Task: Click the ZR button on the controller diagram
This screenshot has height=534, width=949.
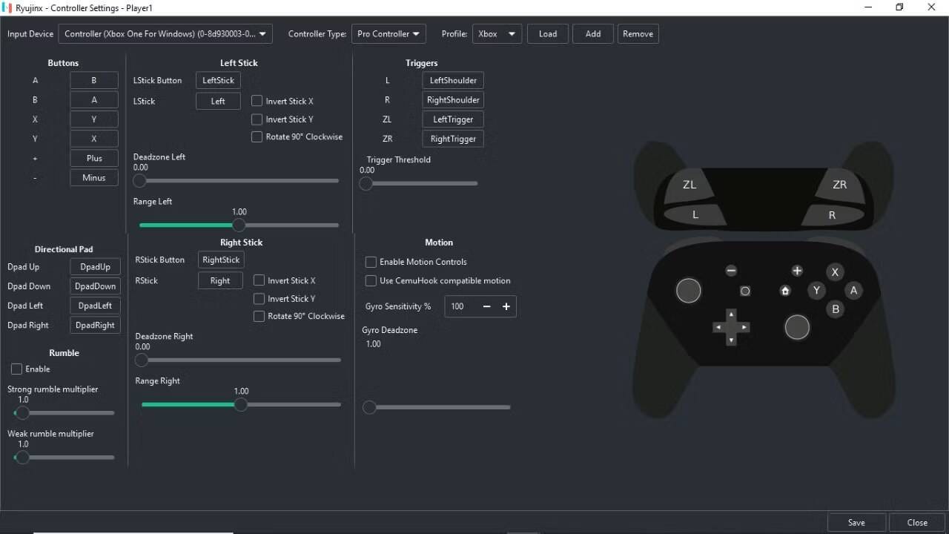Action: pos(839,185)
